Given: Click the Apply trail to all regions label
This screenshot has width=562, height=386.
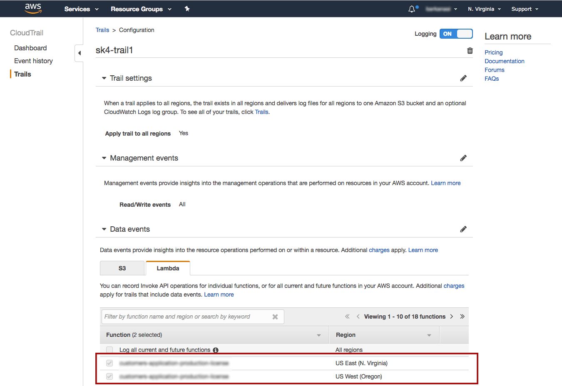Looking at the screenshot, I should [x=138, y=134].
